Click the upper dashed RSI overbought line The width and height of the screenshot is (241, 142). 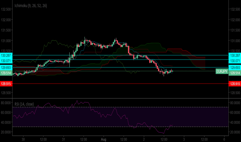tap(120, 107)
